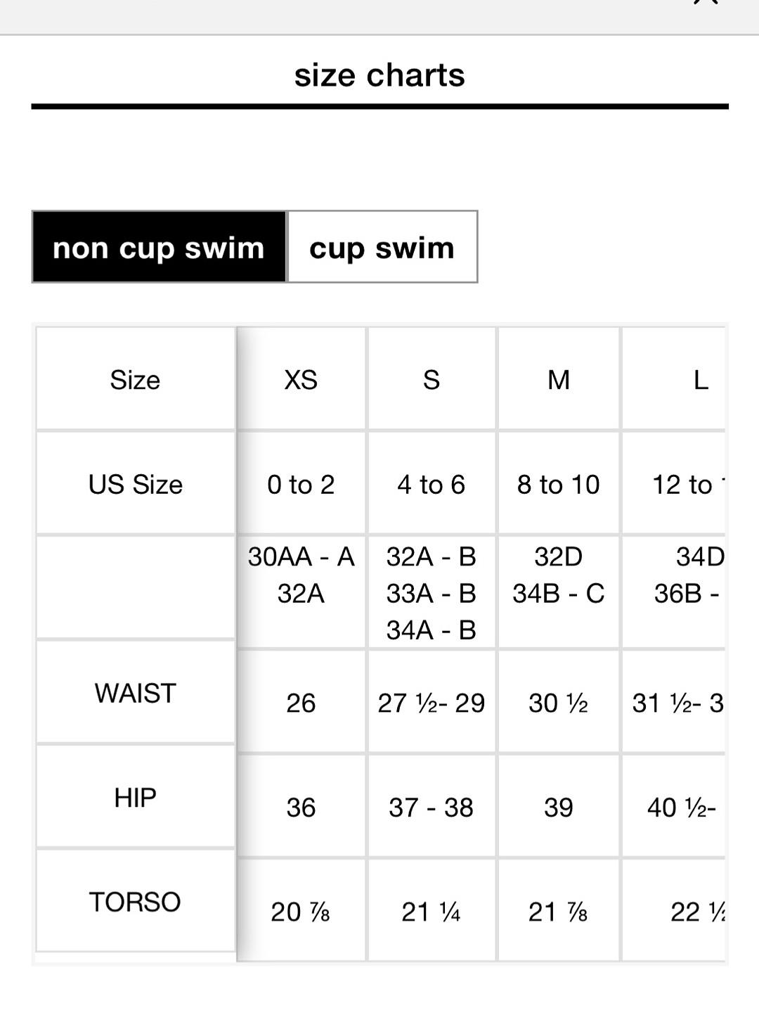759x1013 pixels.
Task: Select the HIP row label
Action: [136, 798]
